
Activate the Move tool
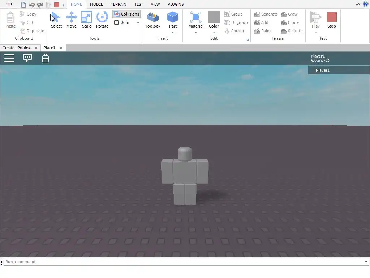pos(71,20)
